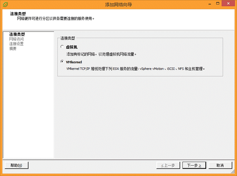Select the 连接类型 step in the sidebar

coord(17,34)
